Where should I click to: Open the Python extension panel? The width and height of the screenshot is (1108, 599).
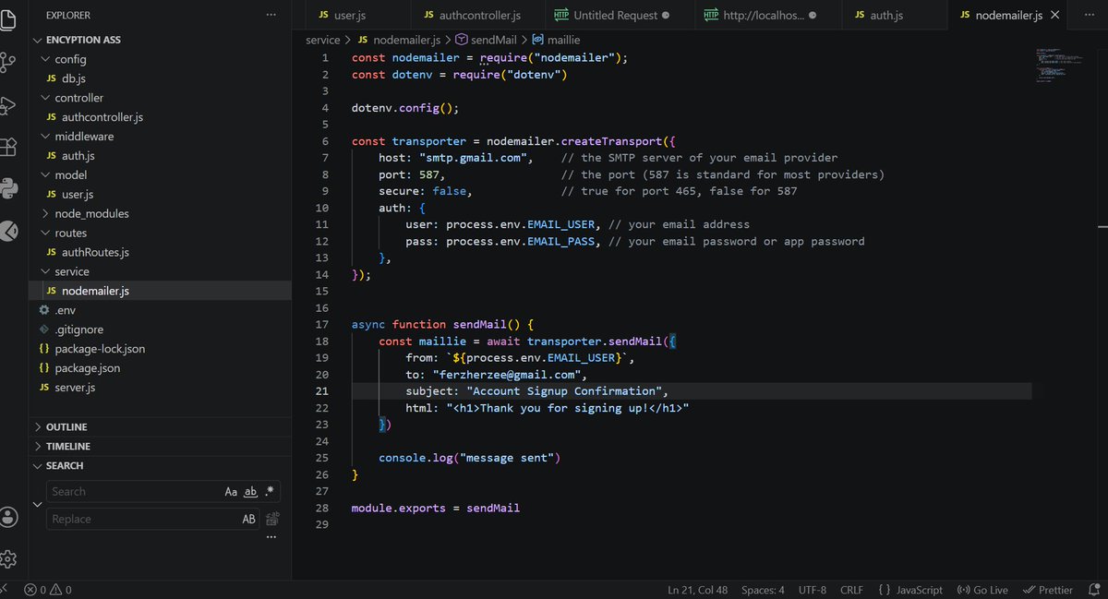click(7, 188)
